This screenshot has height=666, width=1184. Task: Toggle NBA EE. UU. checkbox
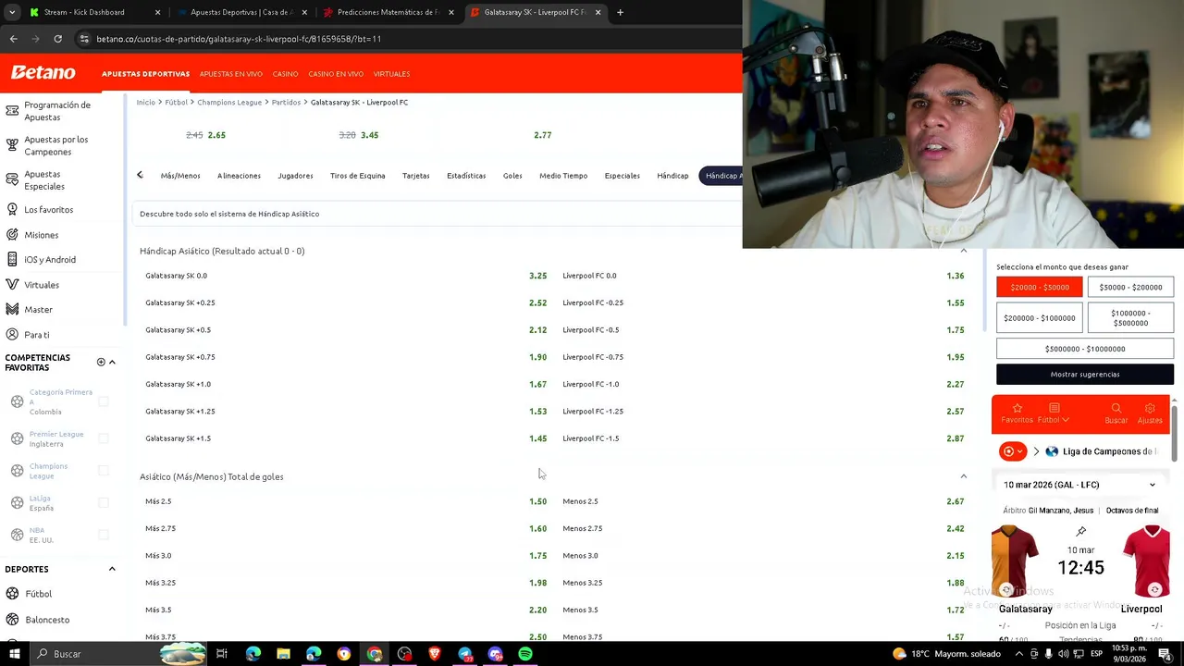pyautogui.click(x=104, y=535)
